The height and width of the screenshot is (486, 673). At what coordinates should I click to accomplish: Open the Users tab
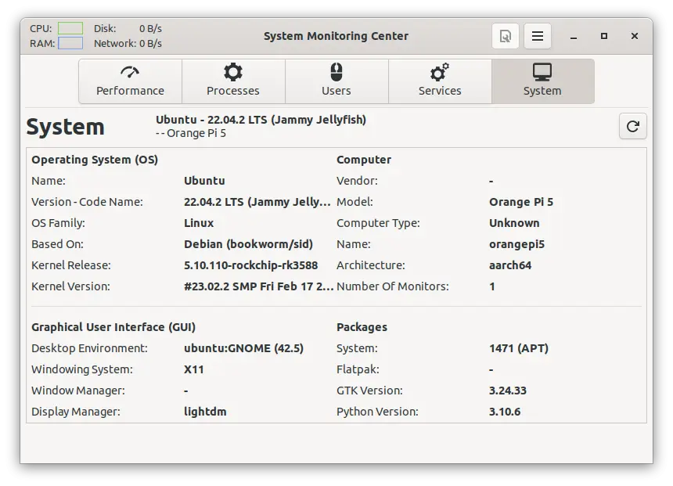tap(336, 81)
